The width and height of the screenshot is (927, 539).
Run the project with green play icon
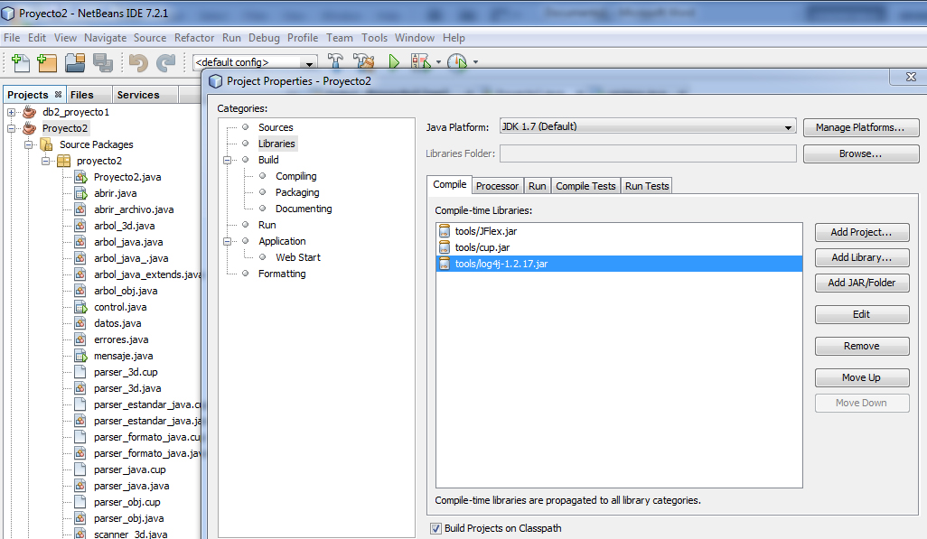click(x=394, y=62)
